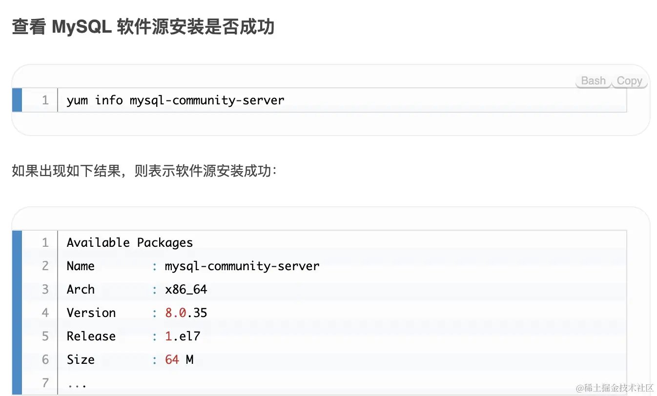The width and height of the screenshot is (657, 396).
Task: Click the Available Packages line
Action: point(130,242)
